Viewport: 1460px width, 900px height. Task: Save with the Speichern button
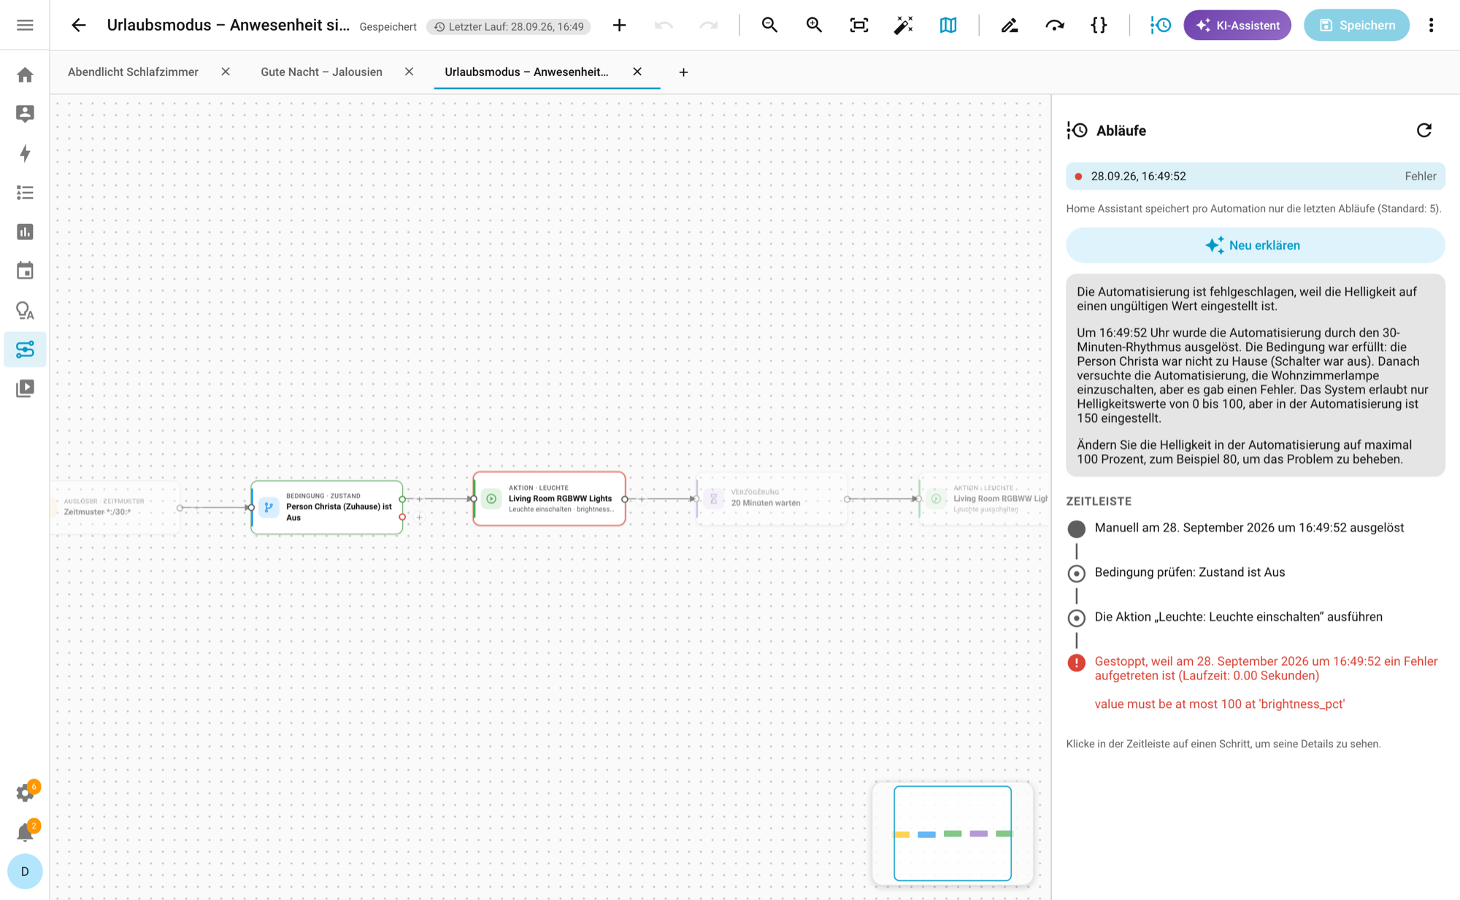pyautogui.click(x=1356, y=25)
